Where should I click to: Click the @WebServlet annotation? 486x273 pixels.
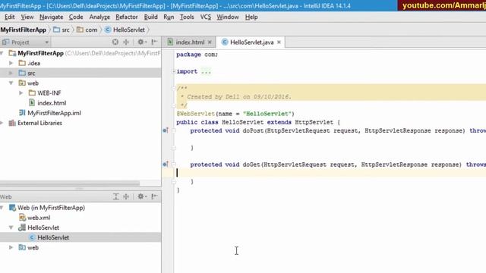[x=195, y=114]
